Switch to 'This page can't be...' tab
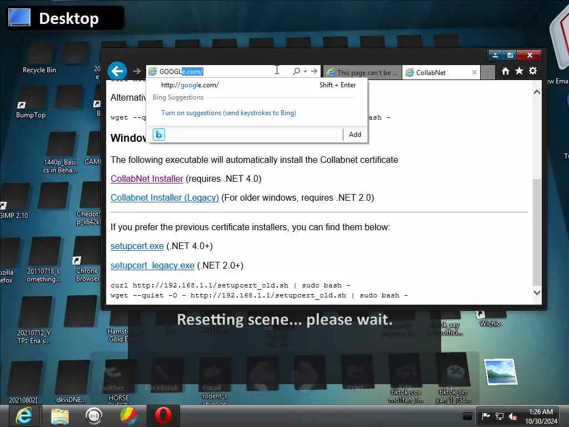Image resolution: width=569 pixels, height=427 pixels. tap(362, 72)
